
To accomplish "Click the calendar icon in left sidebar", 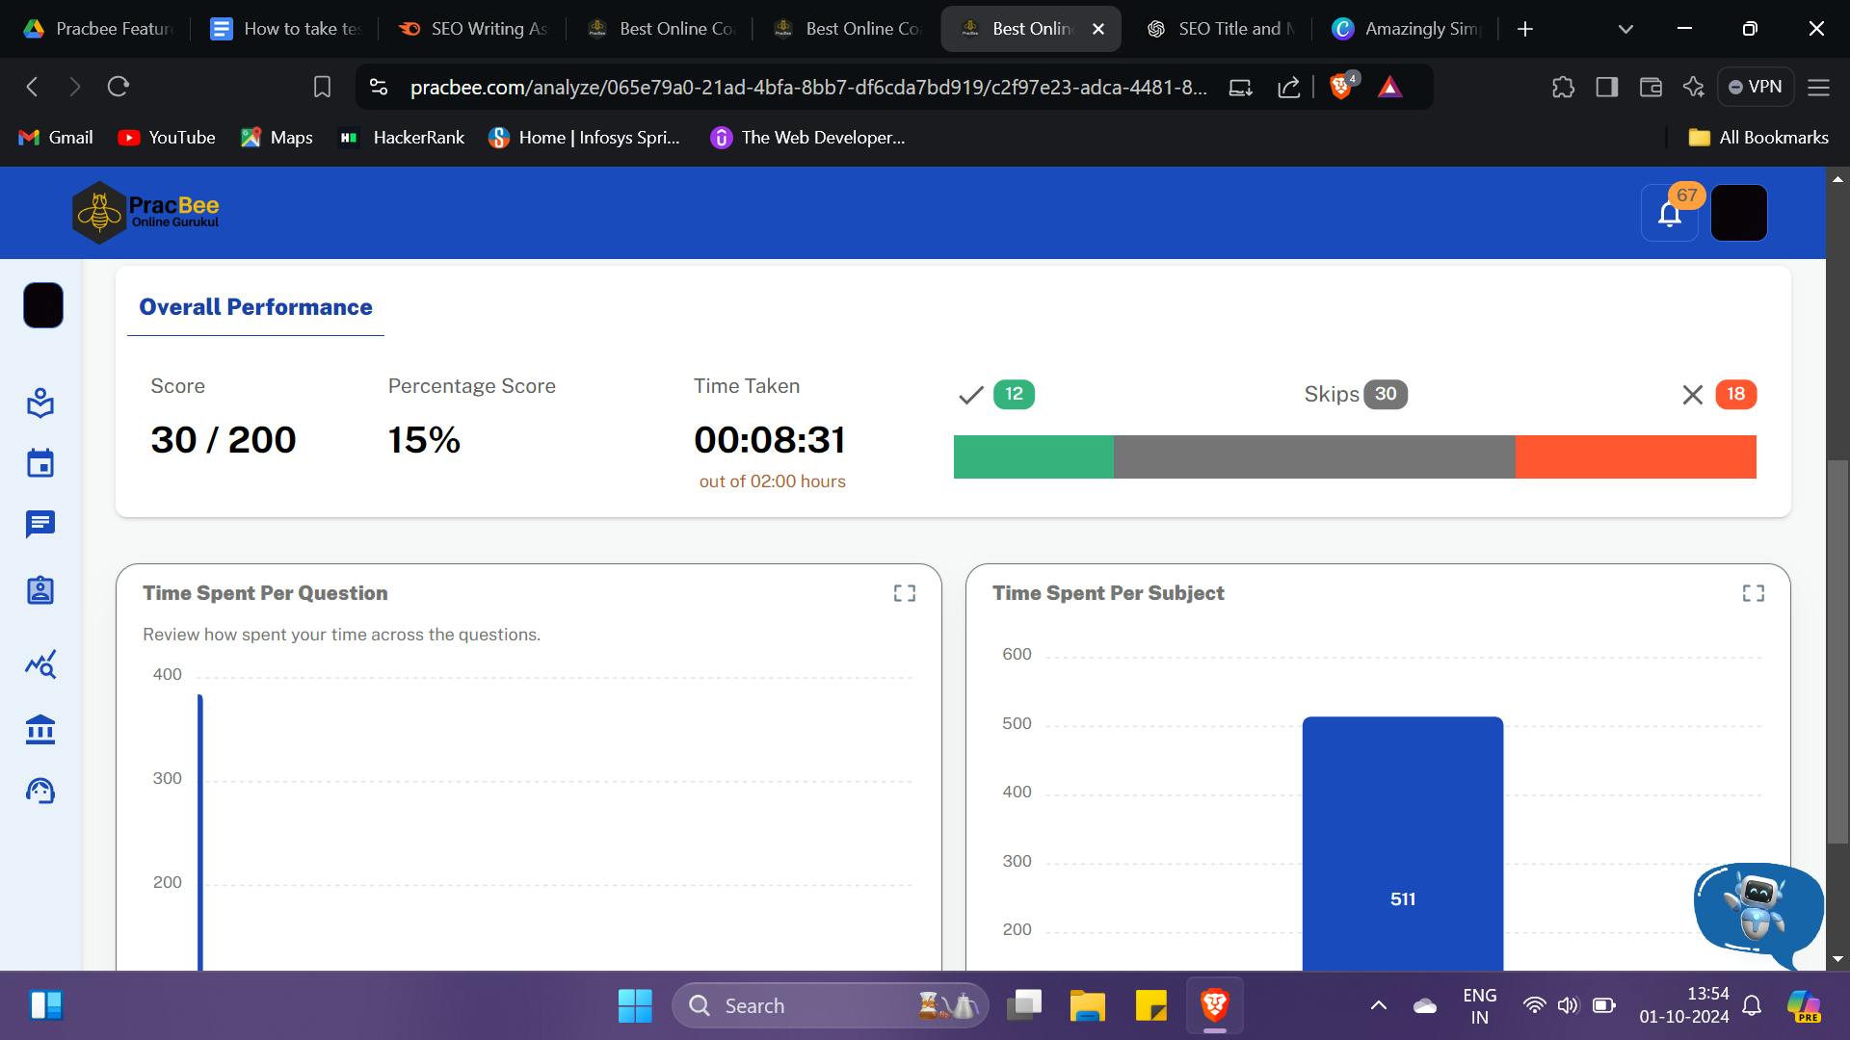I will [x=40, y=463].
